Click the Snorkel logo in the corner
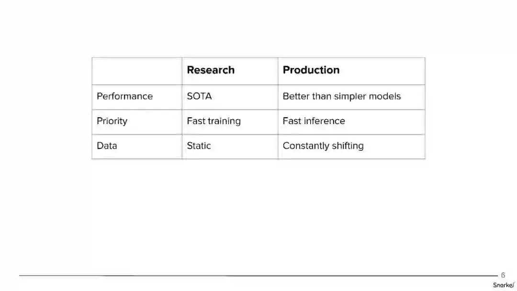 pyautogui.click(x=503, y=285)
